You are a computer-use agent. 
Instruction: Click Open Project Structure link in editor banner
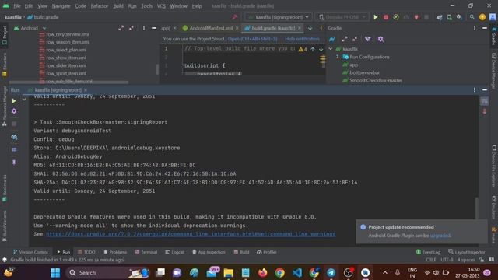[252, 39]
